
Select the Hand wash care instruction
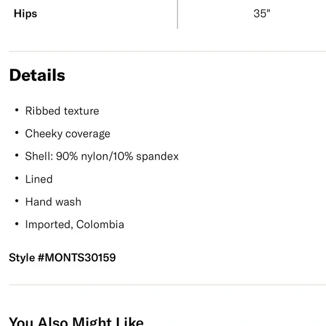pos(53,202)
